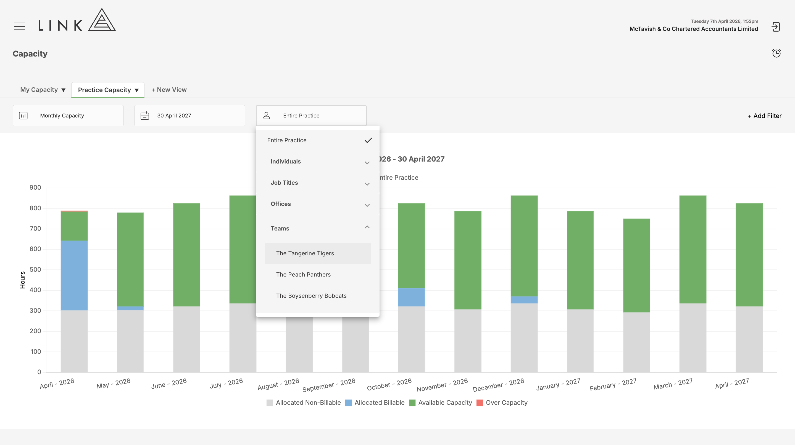Open the My Capacity tab dropdown arrow
Image resolution: width=795 pixels, height=445 pixels.
pyautogui.click(x=63, y=90)
